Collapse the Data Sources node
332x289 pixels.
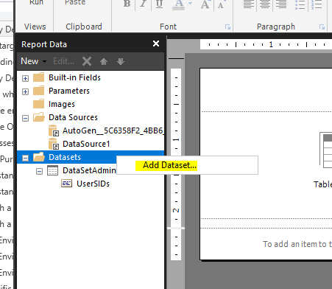point(25,118)
